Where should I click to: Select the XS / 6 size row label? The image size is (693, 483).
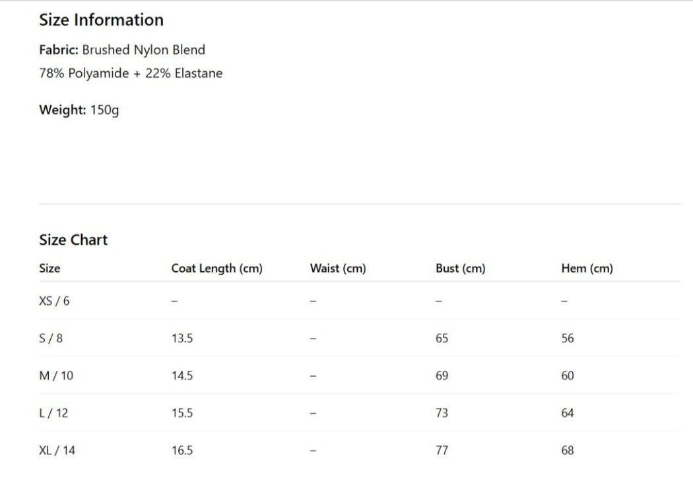(x=54, y=302)
